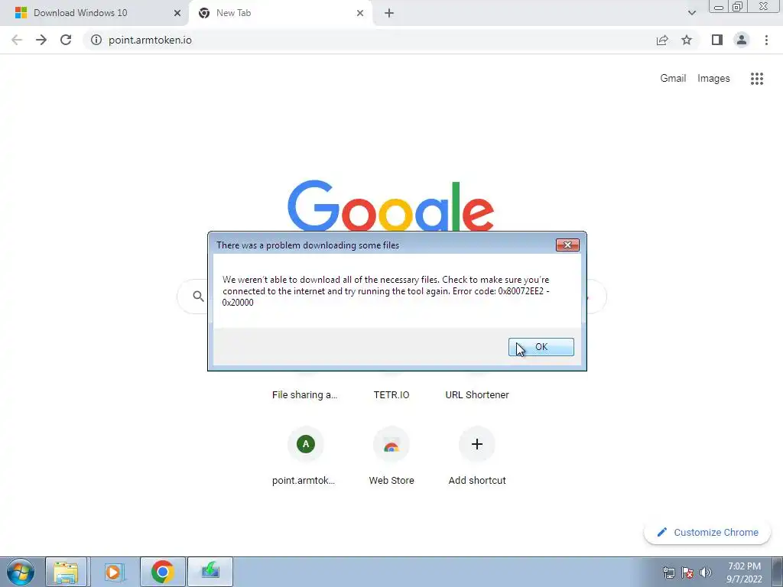This screenshot has width=783, height=587.
Task: Open the network tray icon
Action: [668, 572]
